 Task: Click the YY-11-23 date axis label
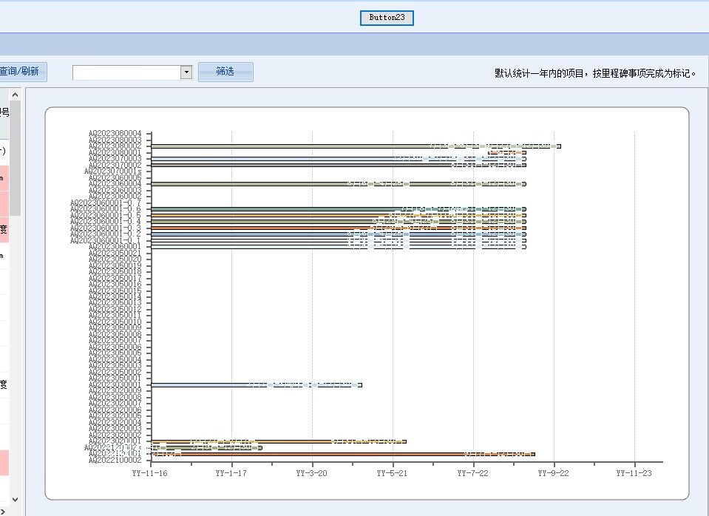point(634,473)
